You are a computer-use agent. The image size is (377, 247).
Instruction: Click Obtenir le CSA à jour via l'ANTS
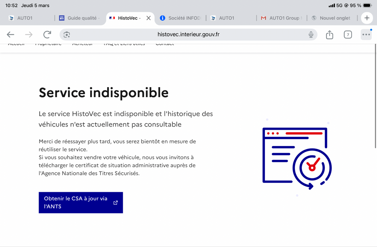coord(81,202)
